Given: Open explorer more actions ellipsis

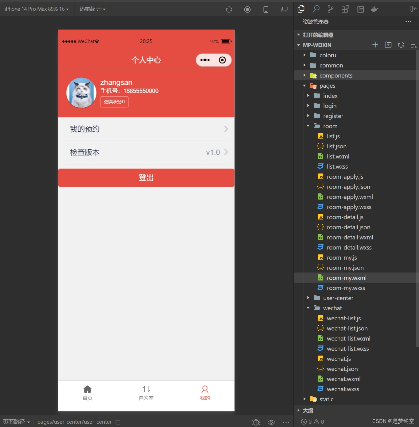Looking at the screenshot, I should pos(408,21).
